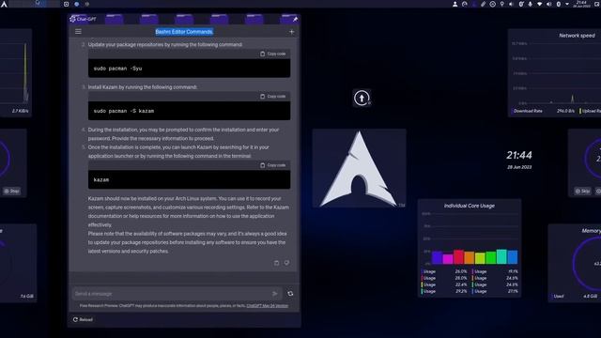Screen dimensions: 601x338
Task: Open the 'ChatGPT May 24 Version' link
Action: pos(267,306)
